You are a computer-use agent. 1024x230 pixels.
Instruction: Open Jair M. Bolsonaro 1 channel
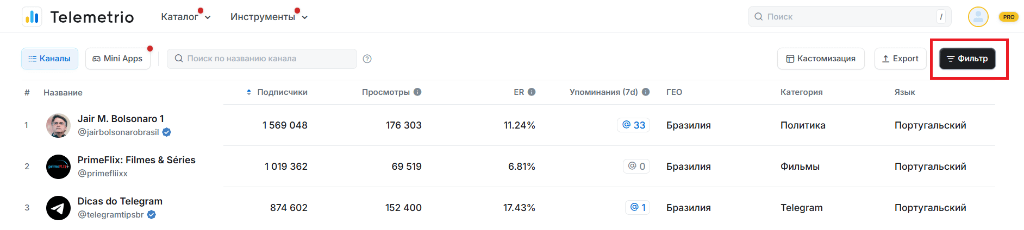(x=120, y=119)
